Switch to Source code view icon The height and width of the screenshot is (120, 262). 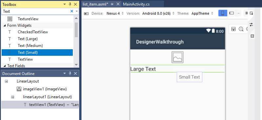click(252, 36)
